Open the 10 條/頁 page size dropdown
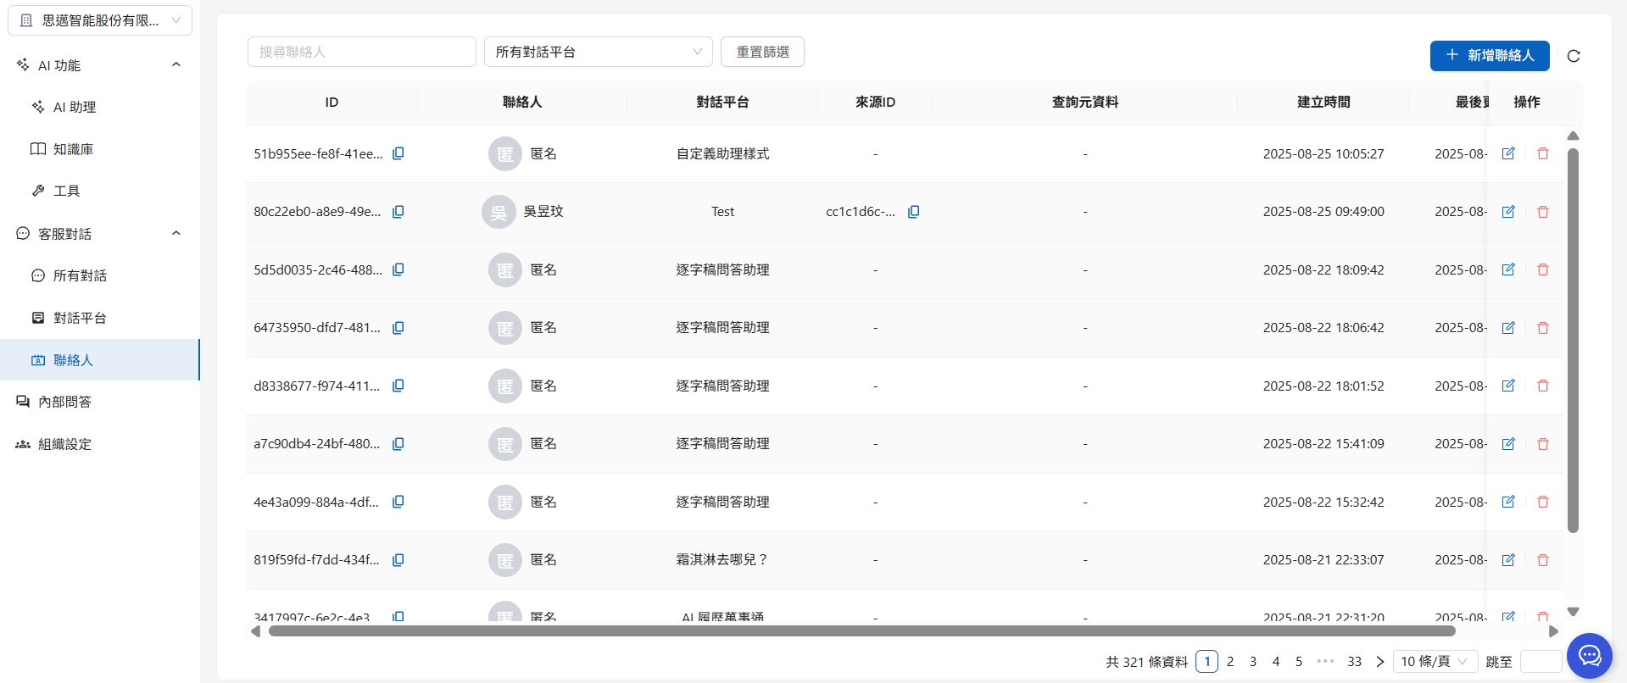 pos(1434,662)
